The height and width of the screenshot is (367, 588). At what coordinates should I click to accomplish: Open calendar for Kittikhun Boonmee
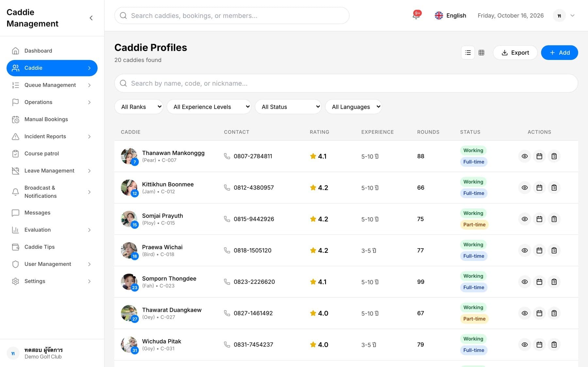pyautogui.click(x=539, y=188)
